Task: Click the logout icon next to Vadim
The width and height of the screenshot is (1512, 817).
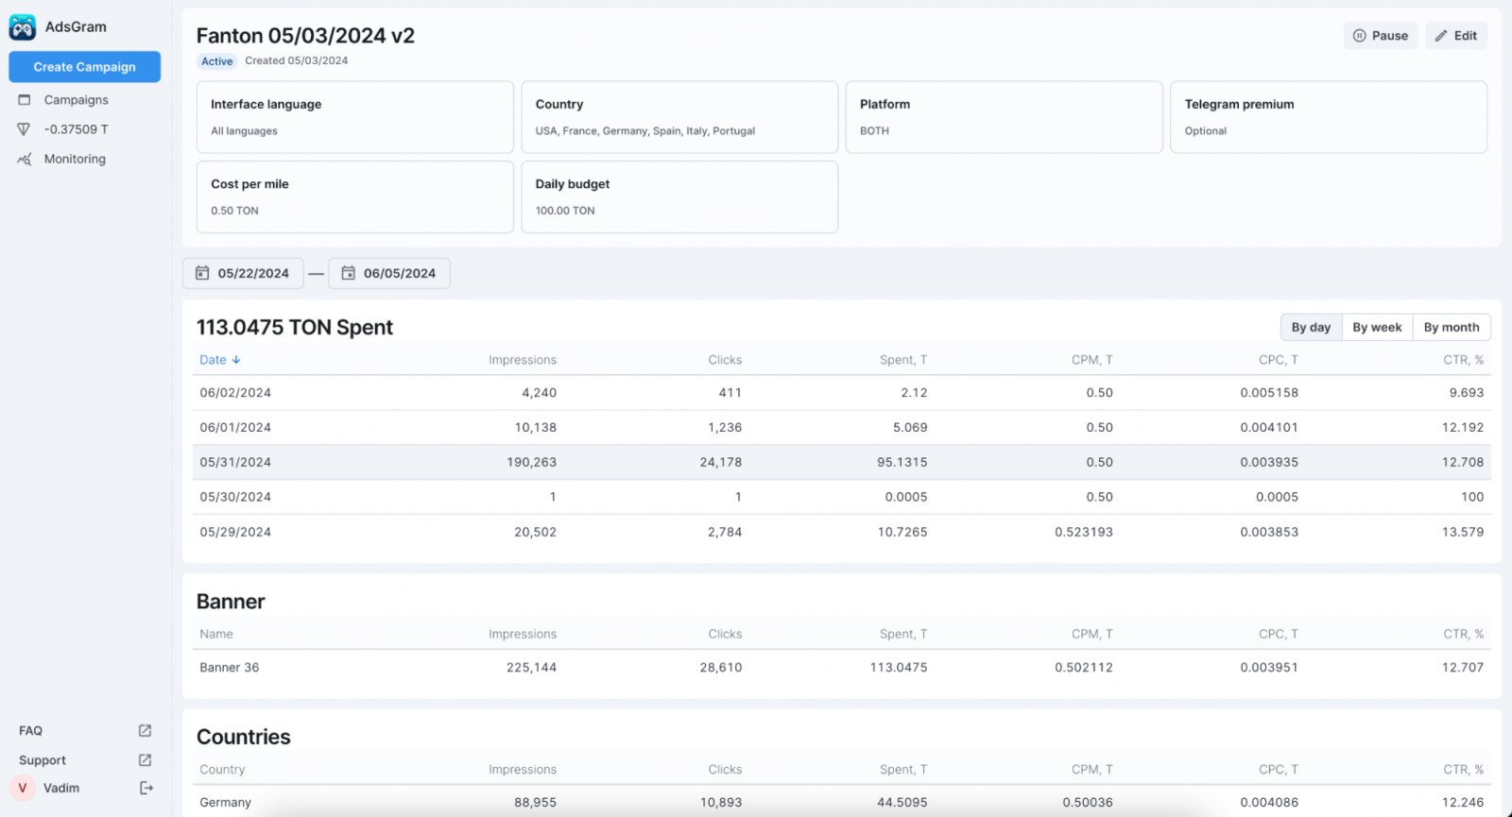Action: [146, 788]
